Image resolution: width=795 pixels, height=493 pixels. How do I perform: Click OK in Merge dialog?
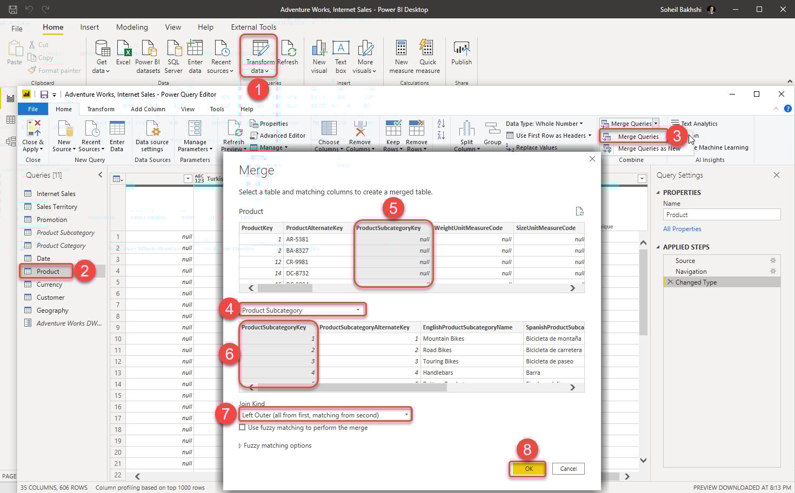[x=529, y=469]
